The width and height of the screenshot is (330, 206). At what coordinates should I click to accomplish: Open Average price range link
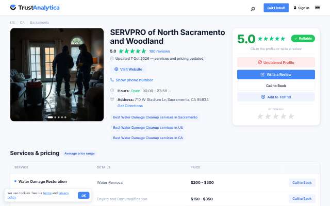[79, 153]
